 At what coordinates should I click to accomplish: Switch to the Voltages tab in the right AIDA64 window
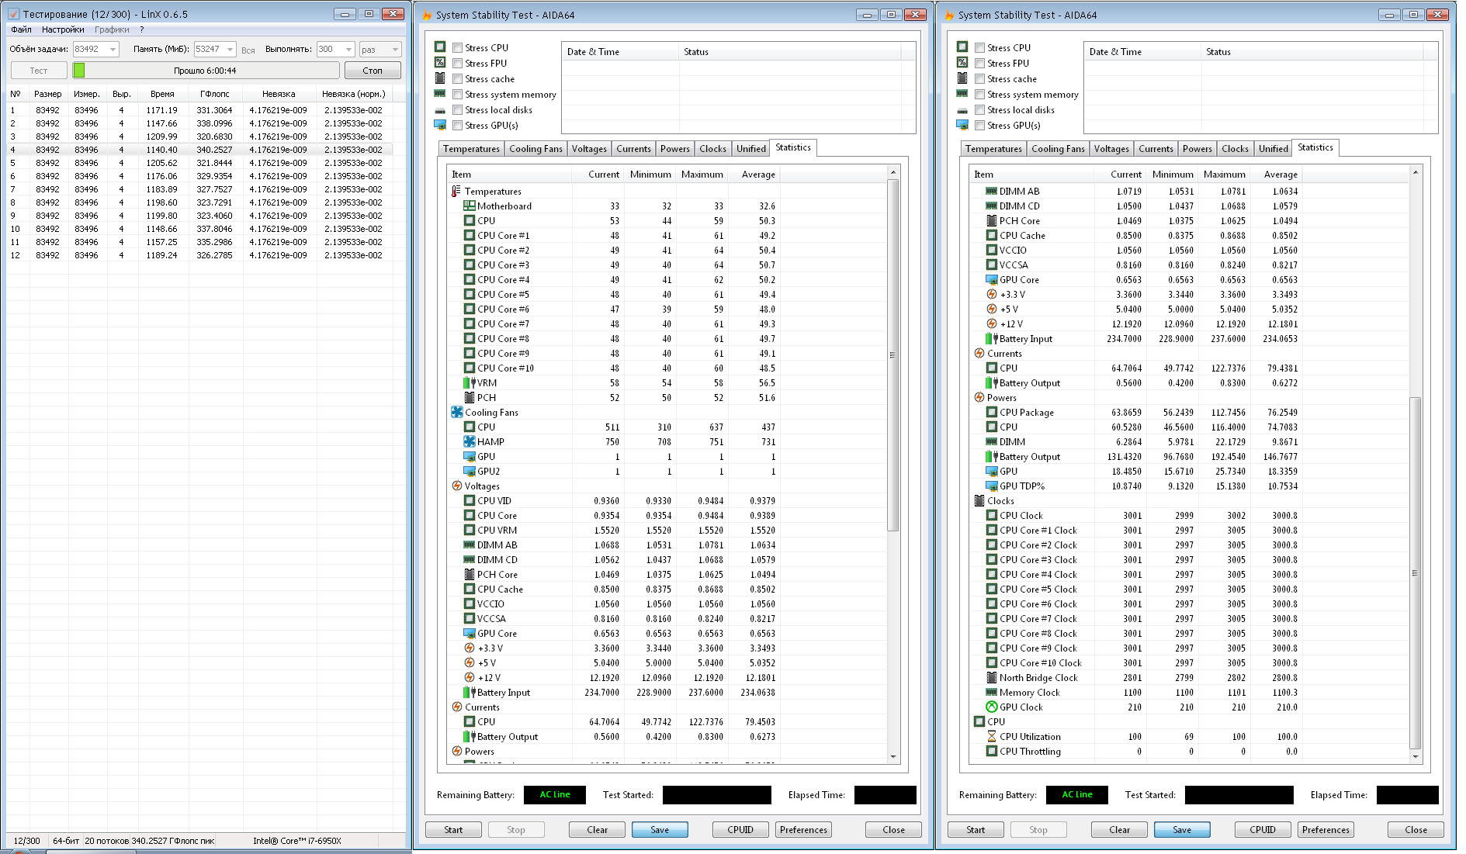[1111, 149]
